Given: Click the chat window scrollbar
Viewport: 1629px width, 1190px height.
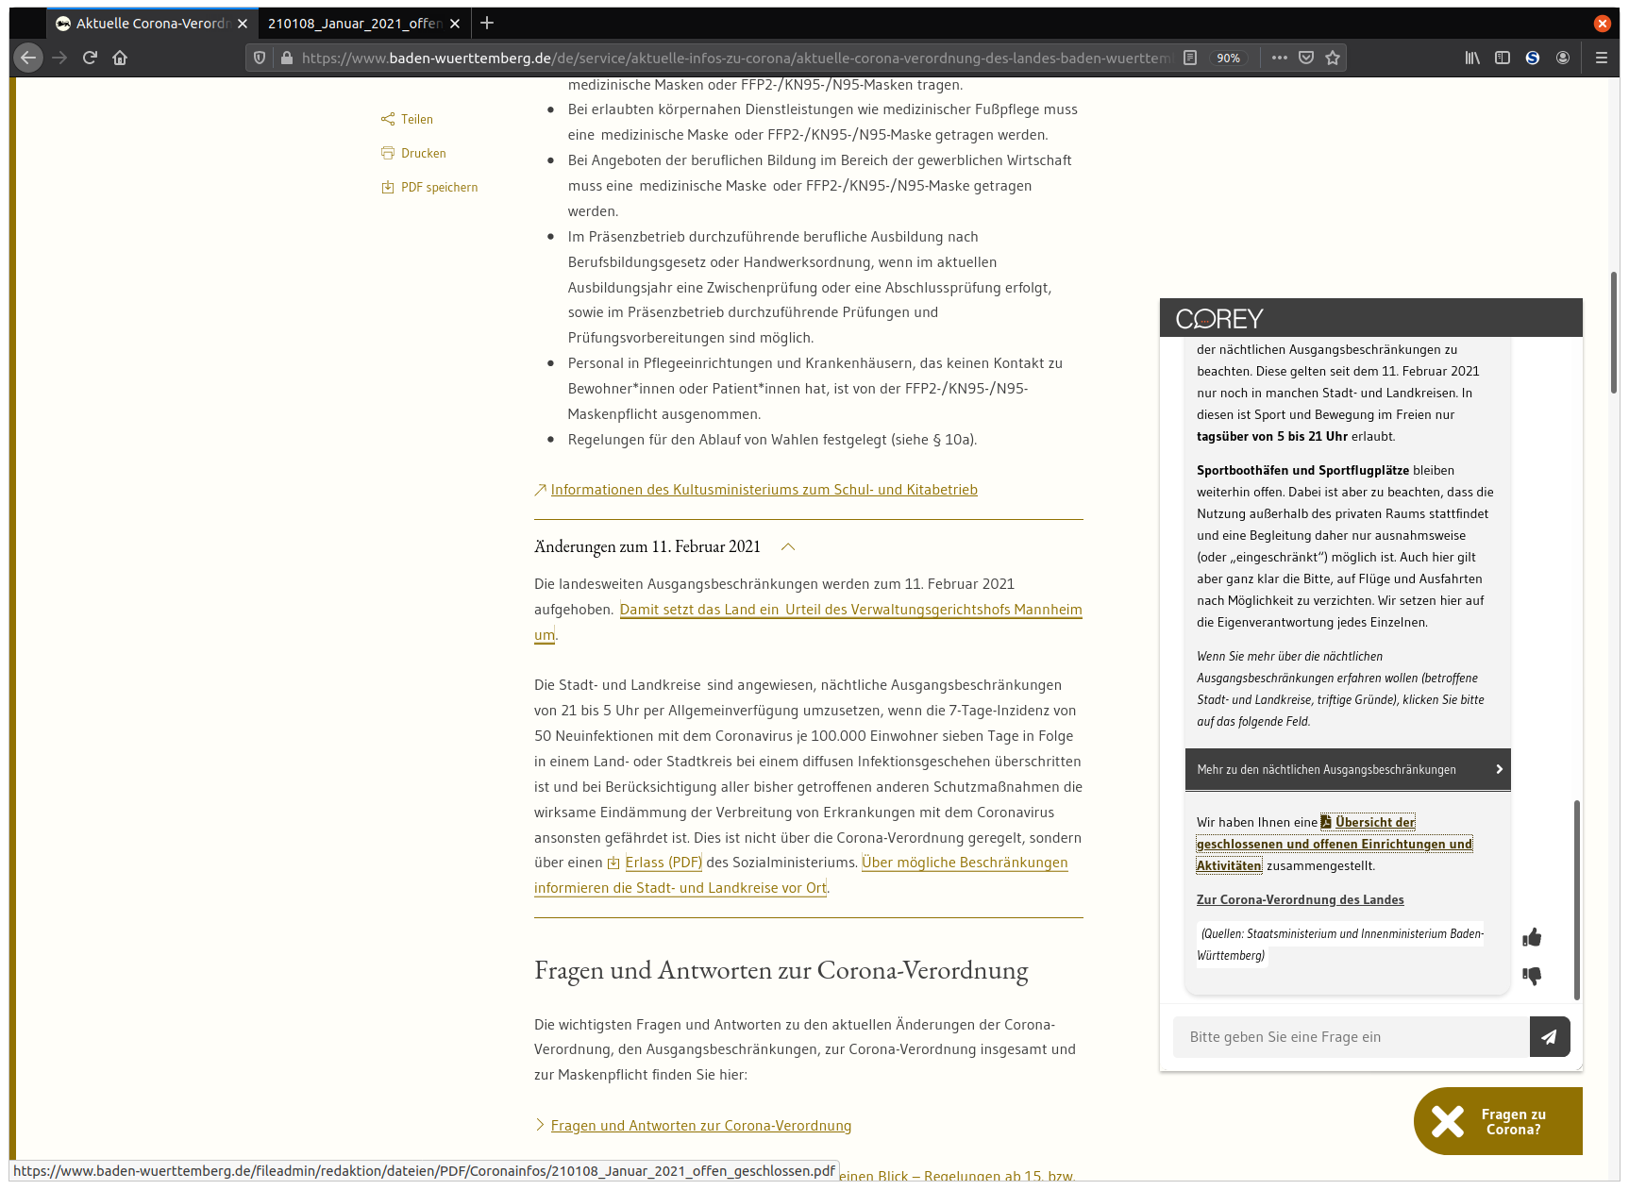Looking at the screenshot, I should [1576, 899].
